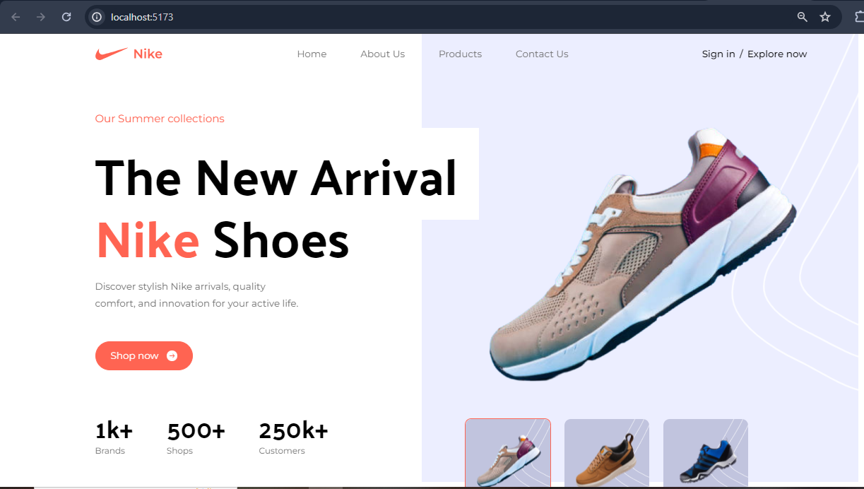This screenshot has height=489, width=864.
Task: Click the Shop now button
Action: click(x=144, y=356)
